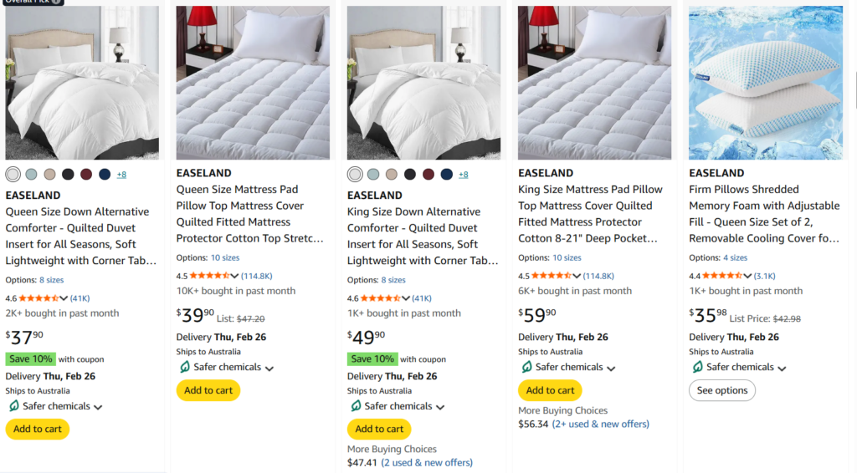
Task: Open the '10 sizes' options for Queen Mattress Pad
Action: [224, 257]
